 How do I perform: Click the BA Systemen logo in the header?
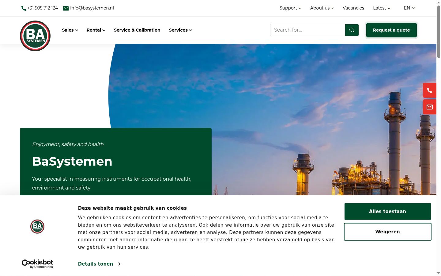[35, 36]
